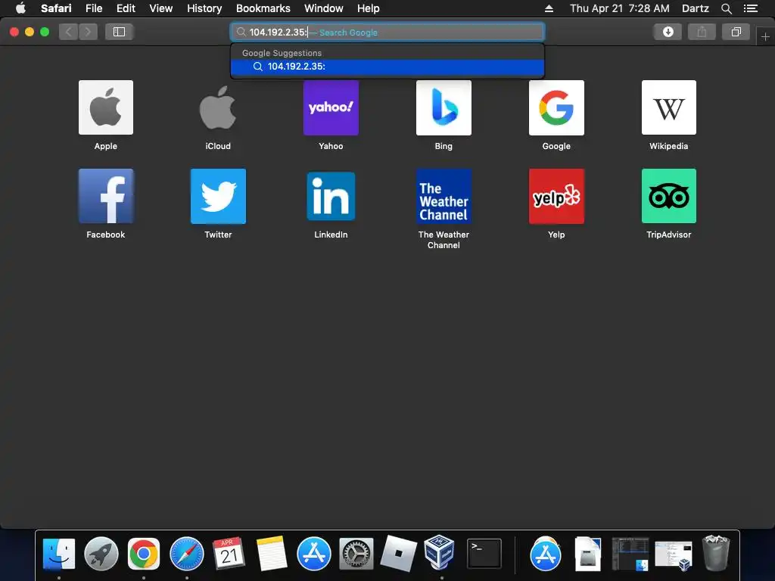Open the App Store icon left of System Preferences

coord(314,555)
